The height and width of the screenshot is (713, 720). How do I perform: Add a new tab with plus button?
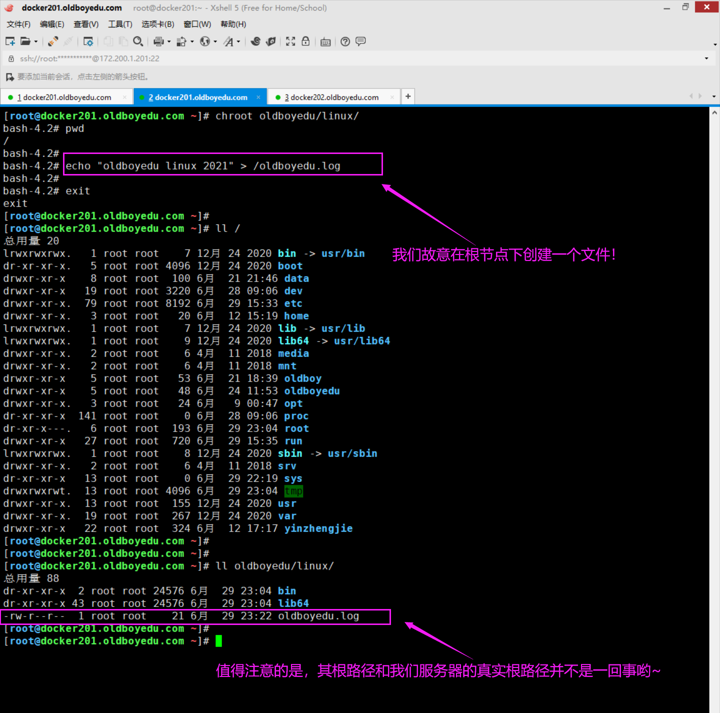point(408,96)
